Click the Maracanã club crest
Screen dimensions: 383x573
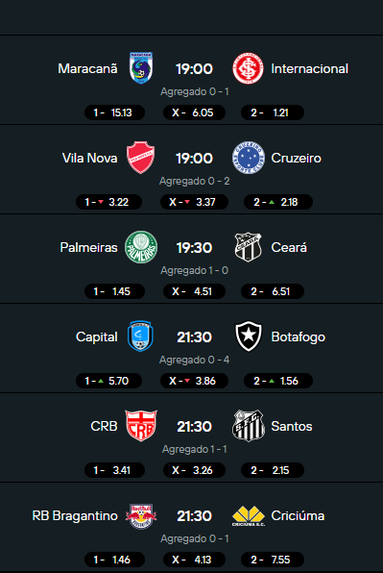(141, 68)
